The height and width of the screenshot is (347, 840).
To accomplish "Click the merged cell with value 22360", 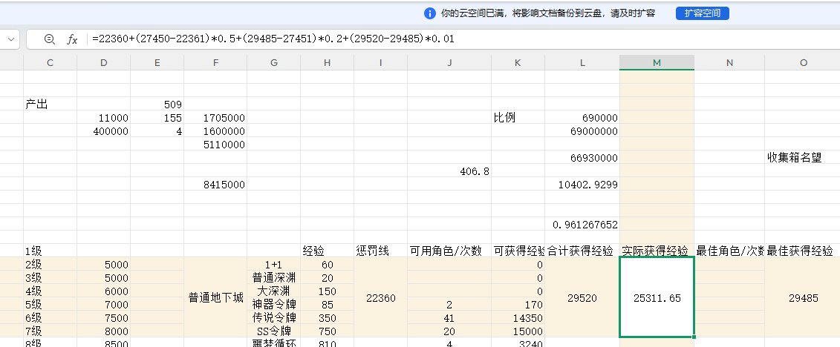I will coord(380,297).
